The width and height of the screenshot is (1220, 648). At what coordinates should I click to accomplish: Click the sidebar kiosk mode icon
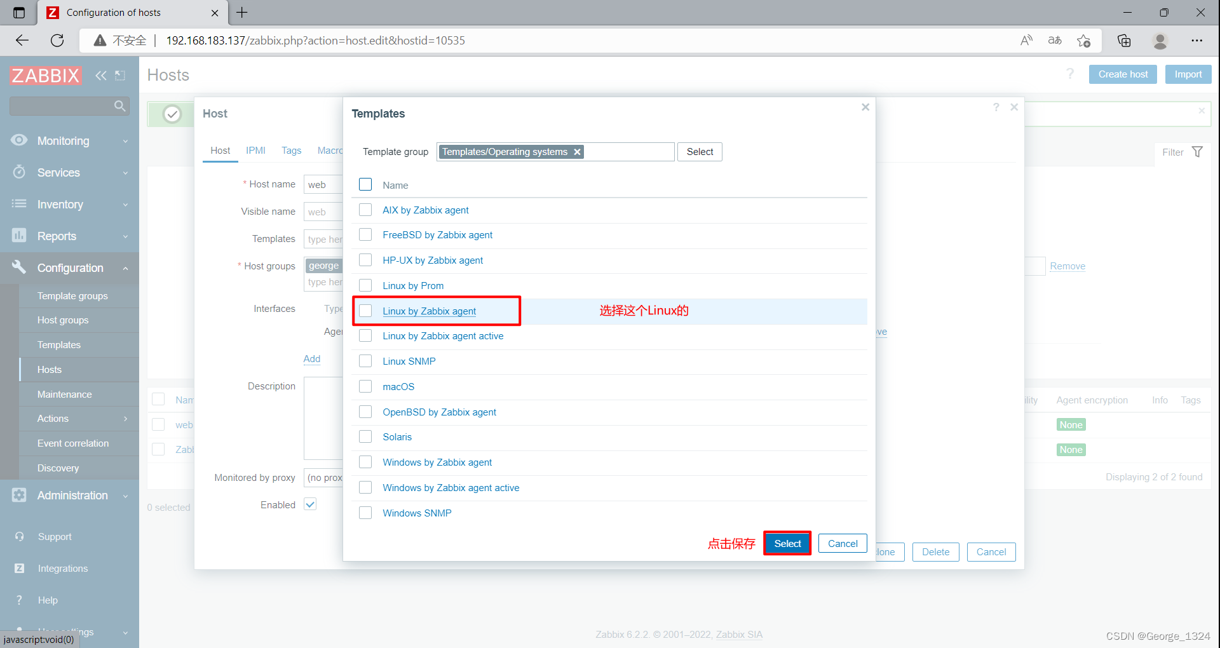point(120,76)
